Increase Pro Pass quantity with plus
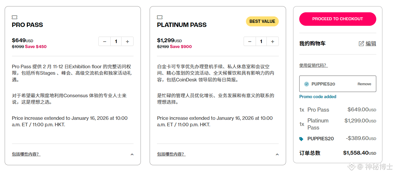The height and width of the screenshot is (174, 395). (x=127, y=42)
